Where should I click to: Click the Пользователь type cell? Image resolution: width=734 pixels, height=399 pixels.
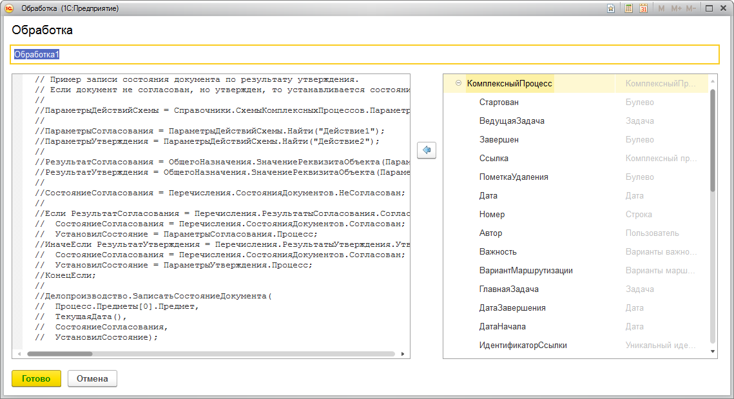pos(652,233)
